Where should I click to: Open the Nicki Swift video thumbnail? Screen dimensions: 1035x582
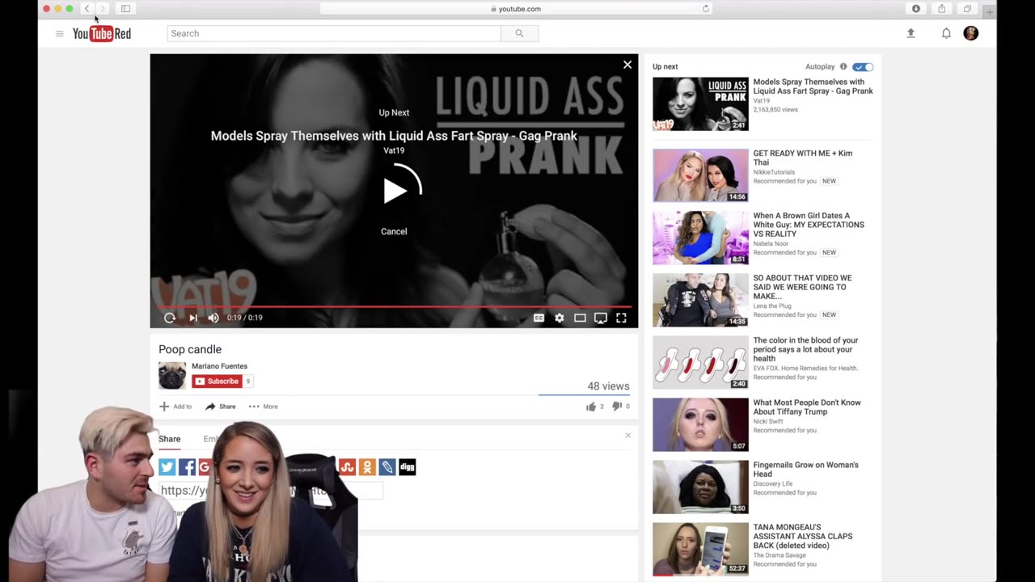point(700,424)
